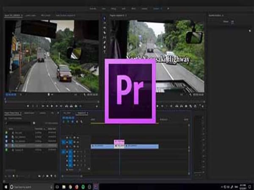The image size is (254, 190).
Task: Click Mark In button in Source monitor
Action: pos(33,106)
